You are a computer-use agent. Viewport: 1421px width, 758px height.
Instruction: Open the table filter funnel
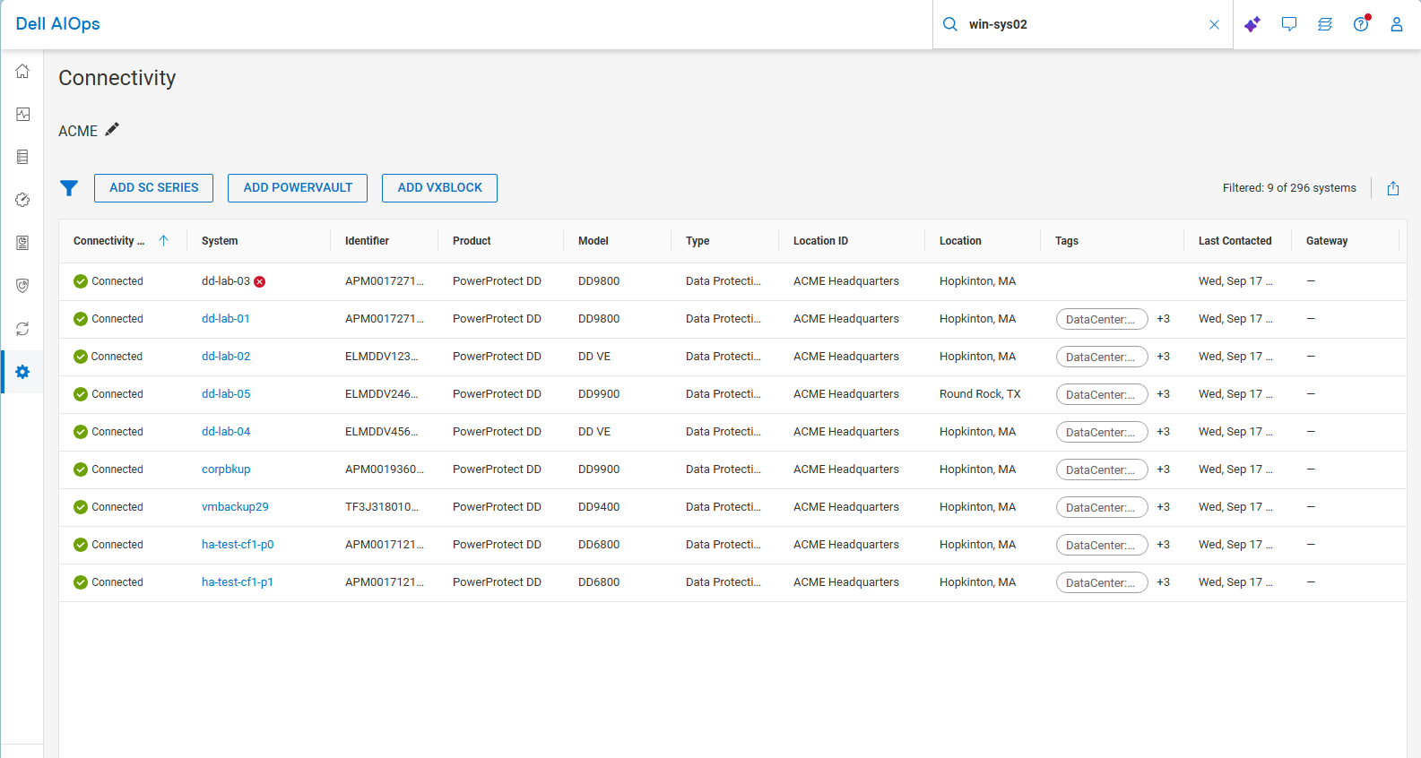tap(69, 188)
